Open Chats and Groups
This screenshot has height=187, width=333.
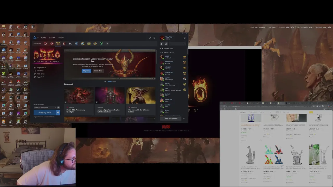point(170,119)
